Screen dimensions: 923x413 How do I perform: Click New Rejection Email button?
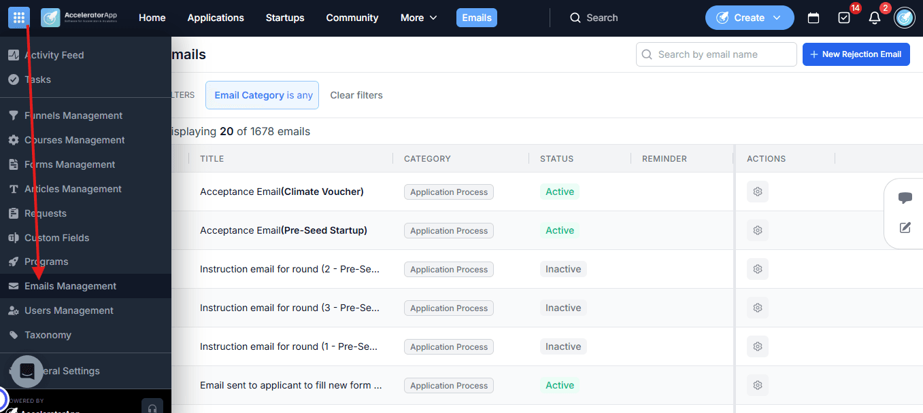856,54
